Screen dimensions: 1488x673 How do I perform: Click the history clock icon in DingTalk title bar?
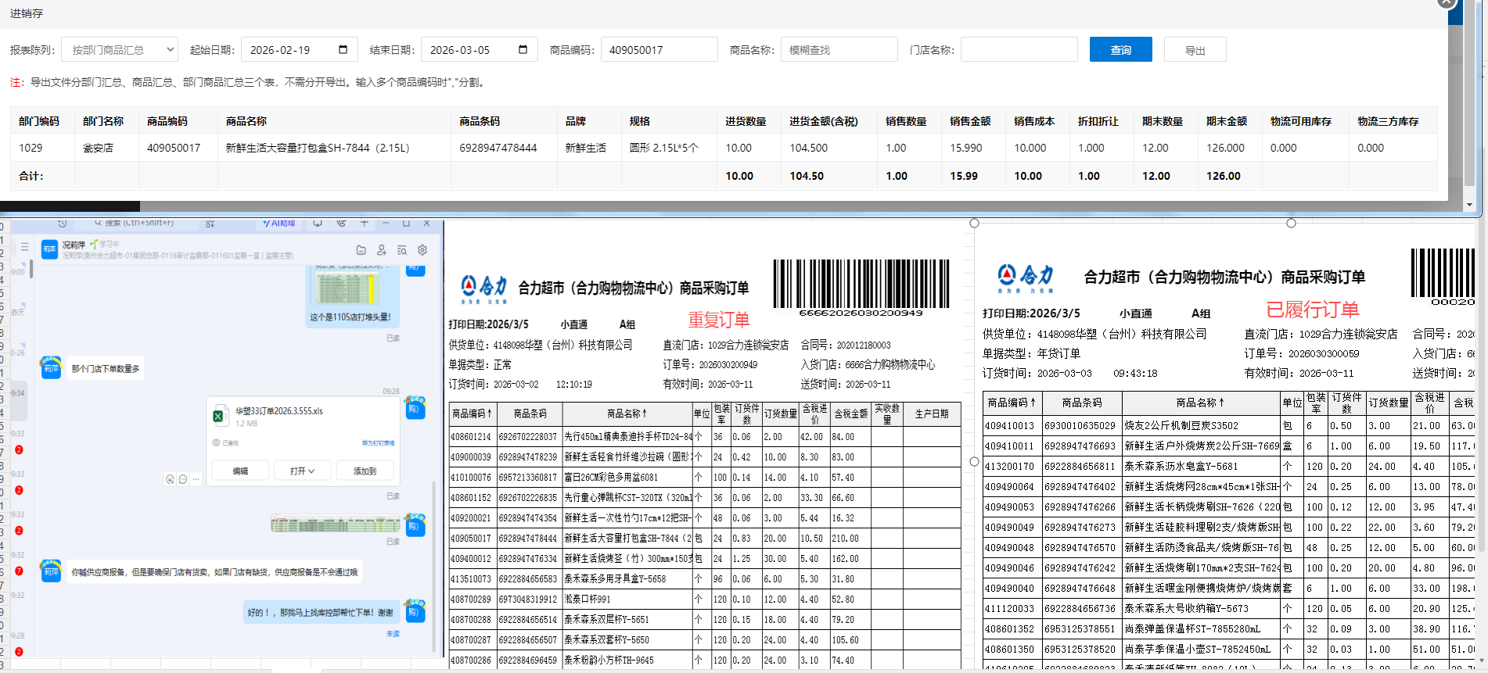63,224
